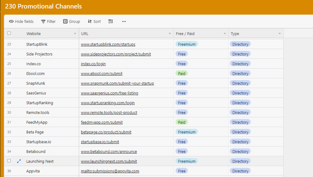Click the Paid tag for Ebool.com
Viewport: 313px width, 177px height.
point(182,74)
